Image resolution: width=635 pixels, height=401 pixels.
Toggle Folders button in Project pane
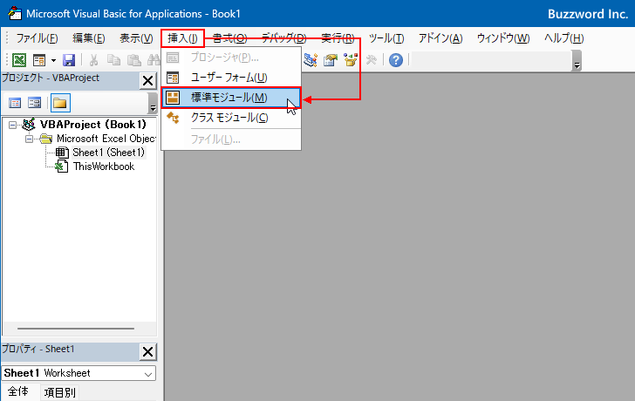pos(60,103)
